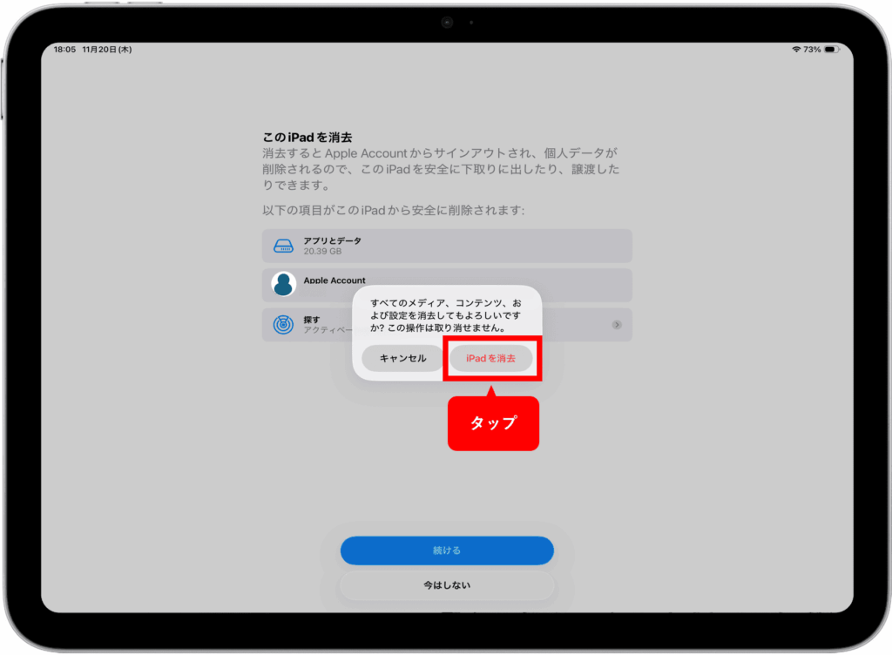Tap the 11月20日(木) date in status bar
Viewport: 892px width, 655px height.
[106, 50]
